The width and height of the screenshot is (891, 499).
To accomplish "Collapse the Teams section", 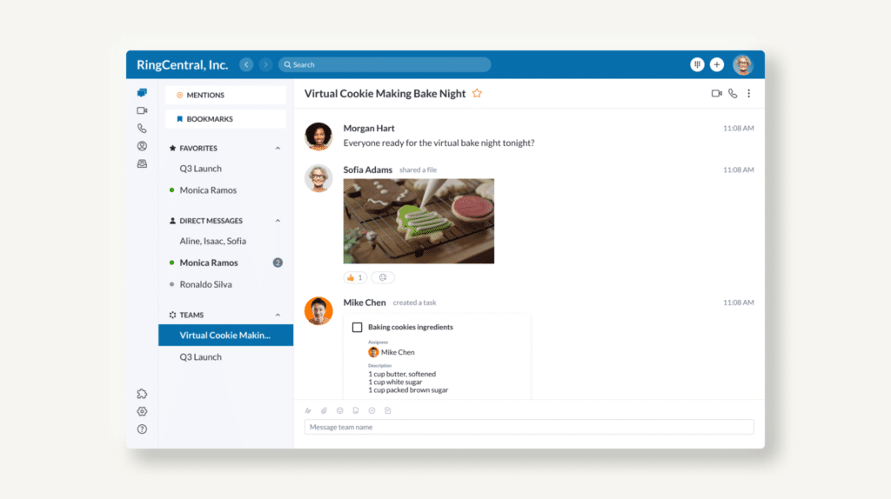I will pos(278,315).
